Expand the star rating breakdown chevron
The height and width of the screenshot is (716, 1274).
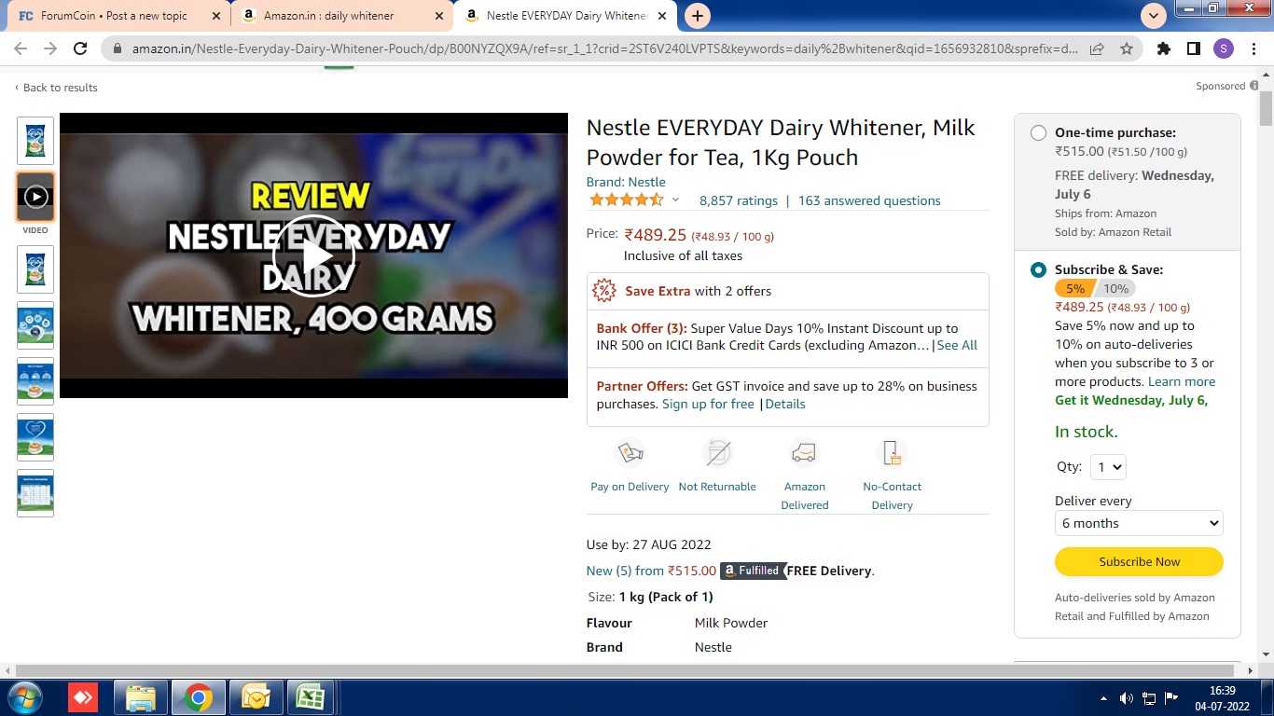(676, 200)
